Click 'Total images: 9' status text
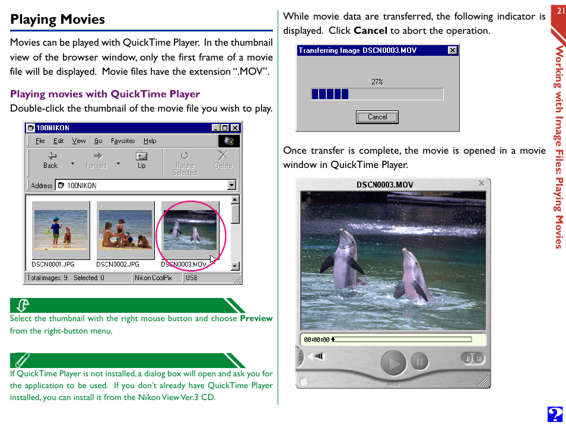The height and width of the screenshot is (425, 566). [x=47, y=278]
